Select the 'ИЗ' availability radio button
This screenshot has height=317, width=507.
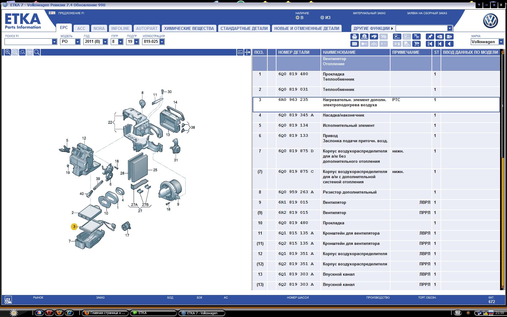322,18
